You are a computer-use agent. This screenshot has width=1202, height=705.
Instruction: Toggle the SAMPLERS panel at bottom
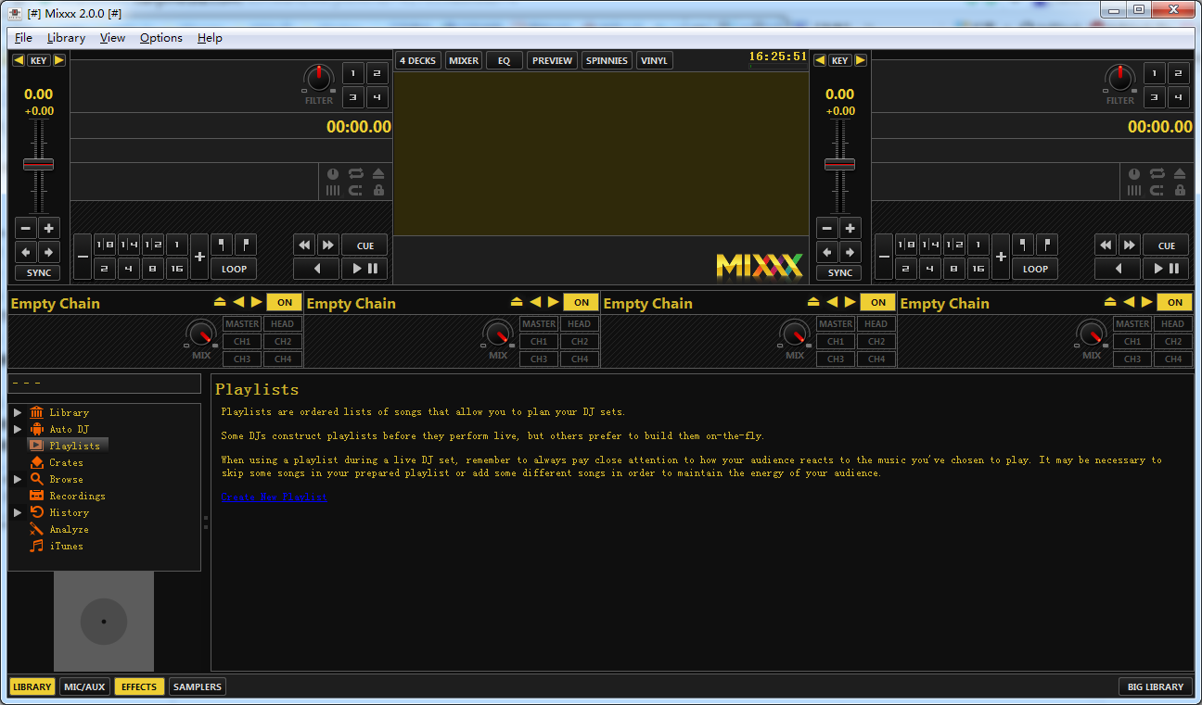[198, 686]
